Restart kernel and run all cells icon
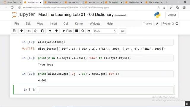The height and width of the screenshot is (107, 190). 89,31
